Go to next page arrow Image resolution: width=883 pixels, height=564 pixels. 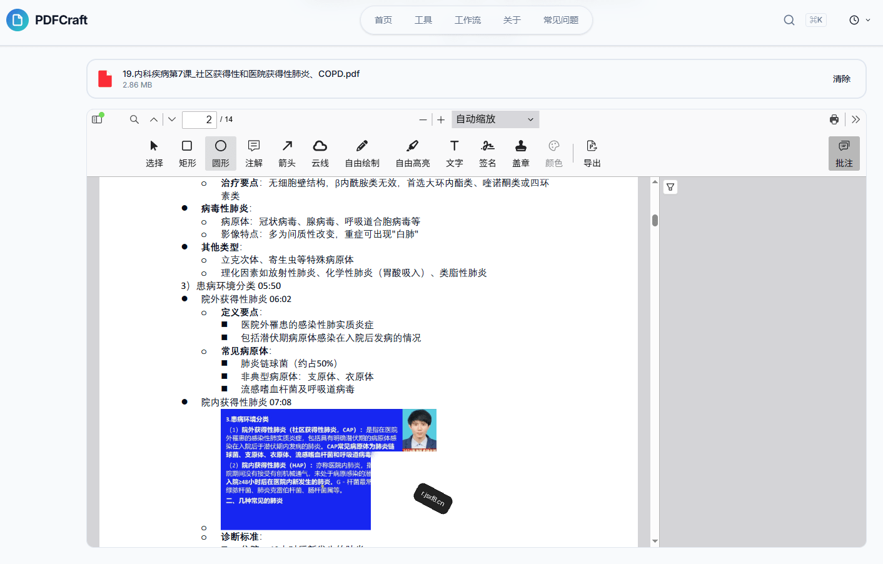(x=172, y=119)
